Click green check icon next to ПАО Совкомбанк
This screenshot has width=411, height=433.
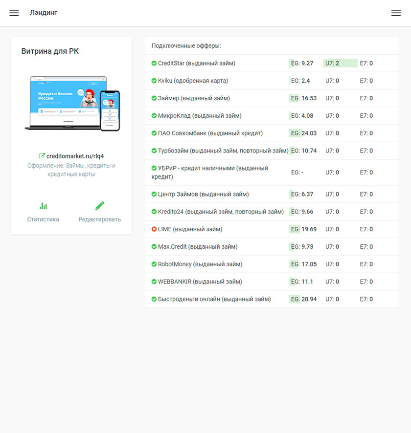point(154,133)
